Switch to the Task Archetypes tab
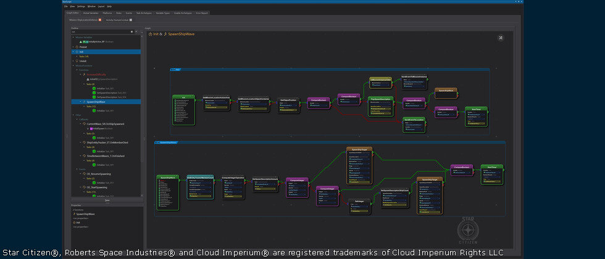The image size is (605, 259). coord(144,13)
